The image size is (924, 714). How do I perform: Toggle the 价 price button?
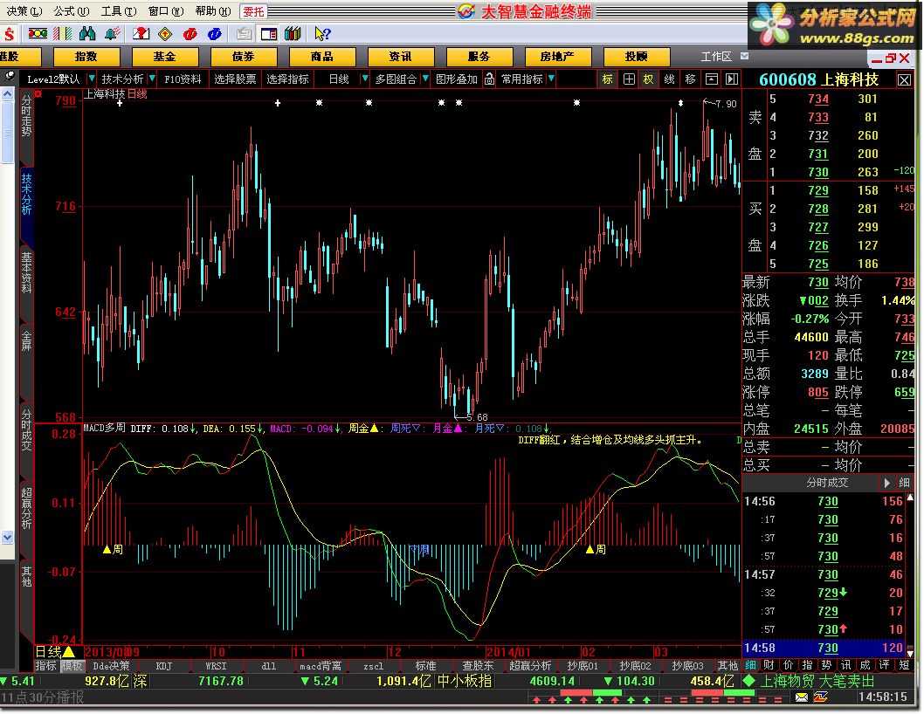pos(788,665)
